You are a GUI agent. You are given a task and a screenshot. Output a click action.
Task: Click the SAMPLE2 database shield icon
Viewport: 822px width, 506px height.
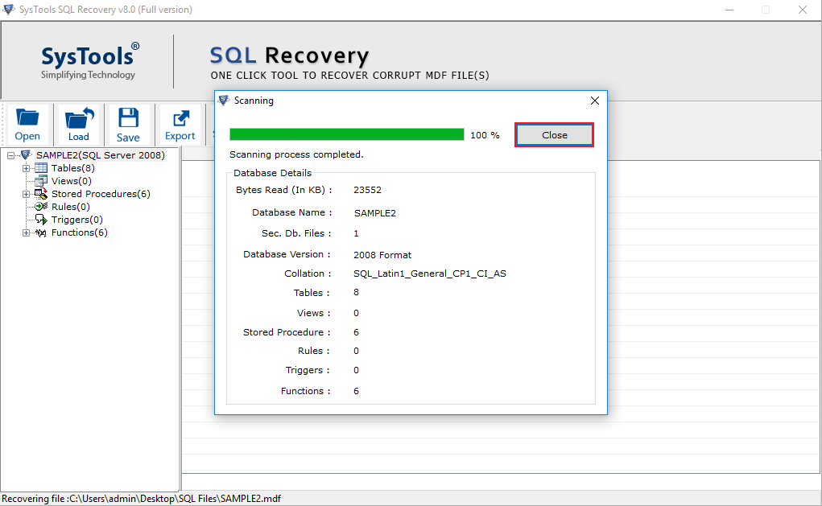[26, 155]
